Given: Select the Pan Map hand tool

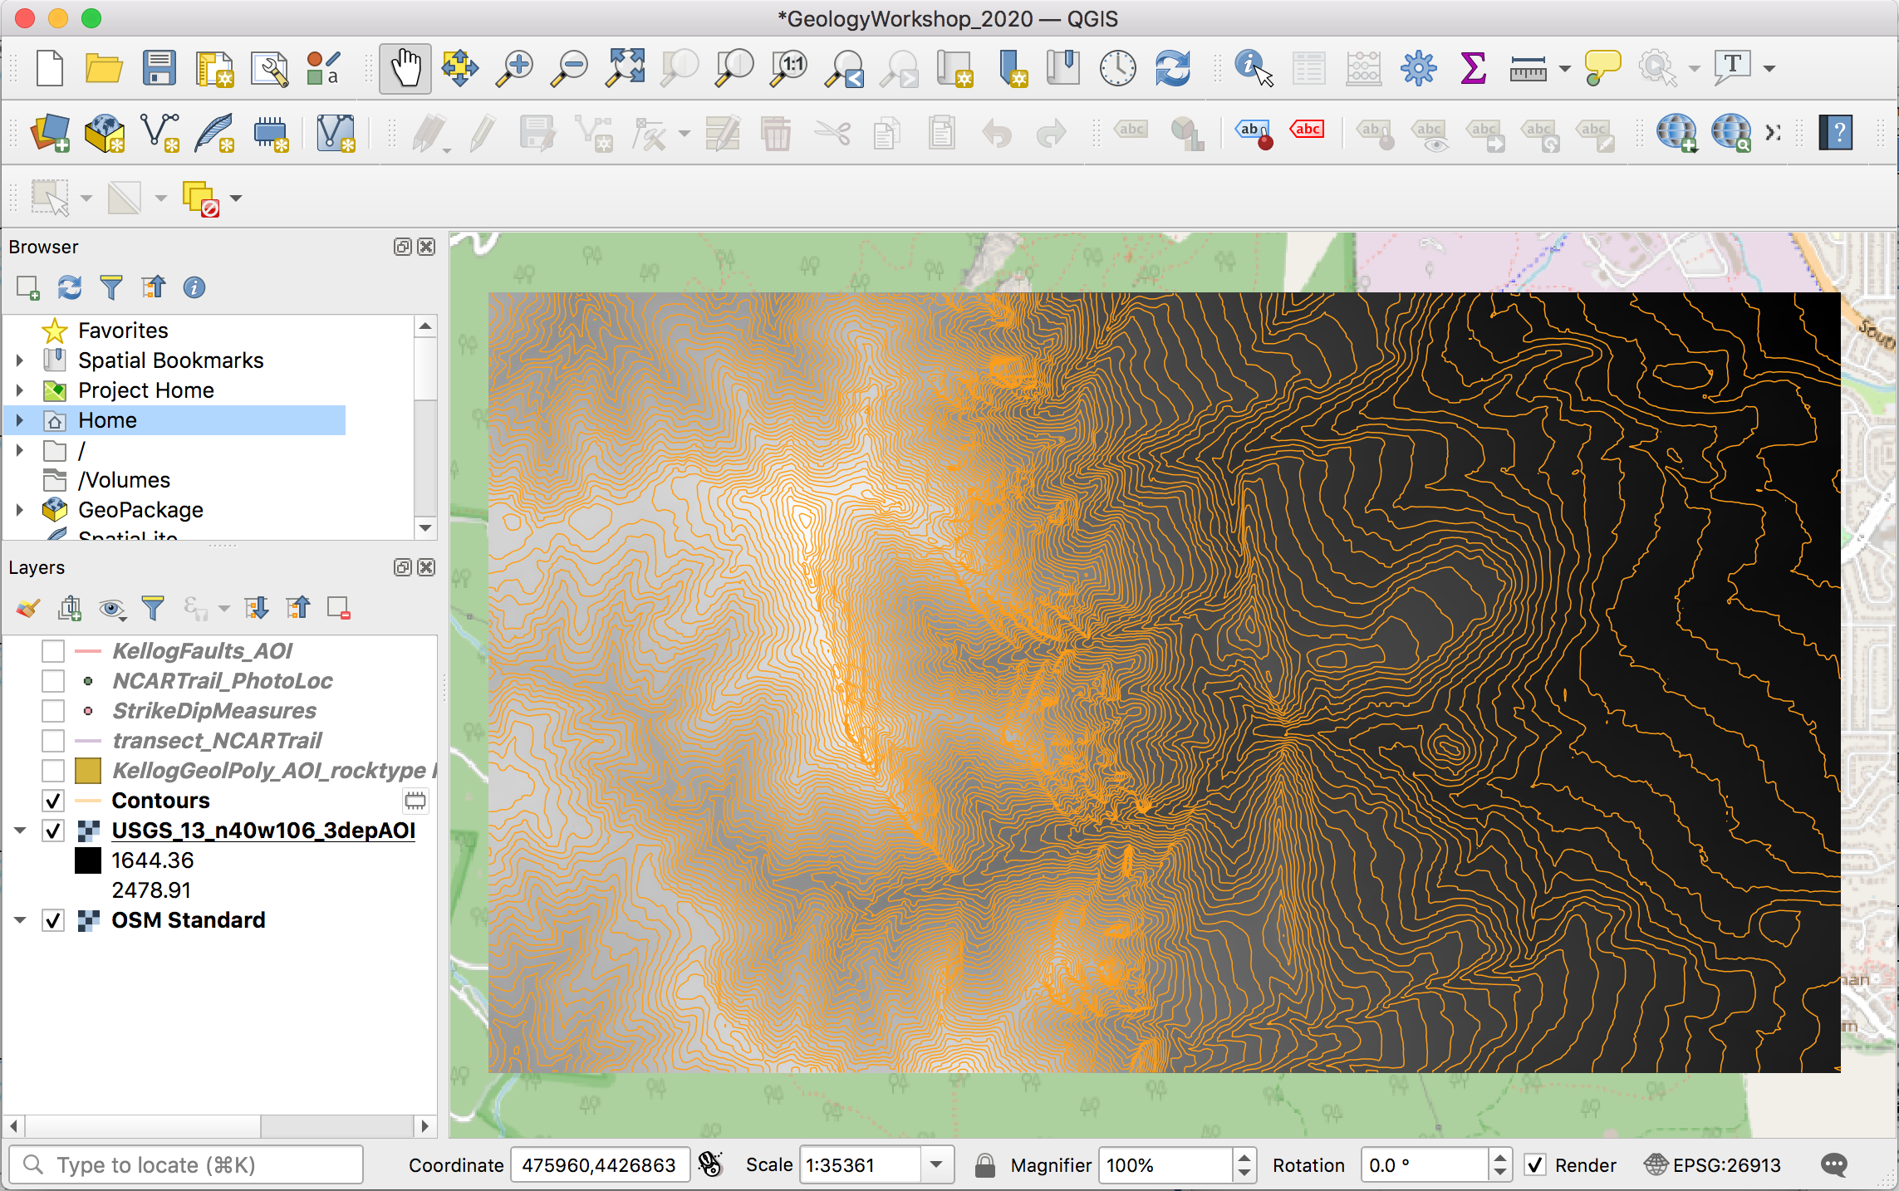Looking at the screenshot, I should click(x=405, y=68).
